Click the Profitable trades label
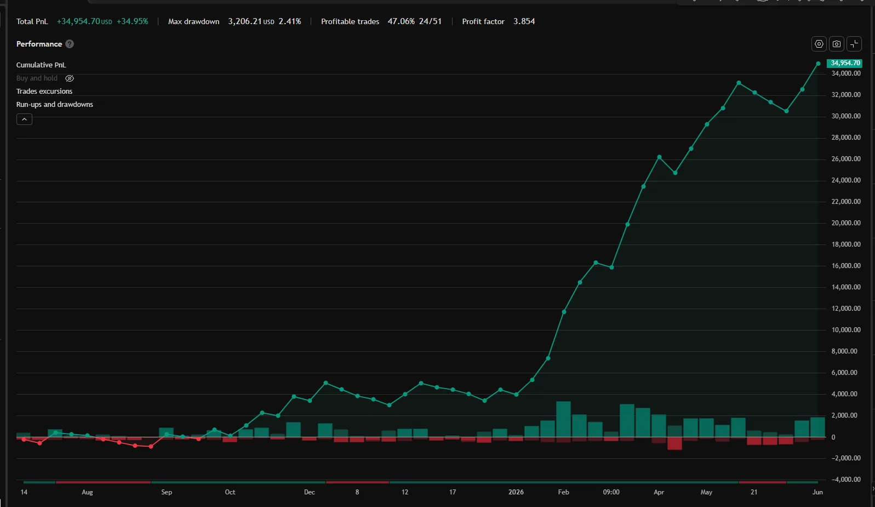875x507 pixels. pos(350,21)
